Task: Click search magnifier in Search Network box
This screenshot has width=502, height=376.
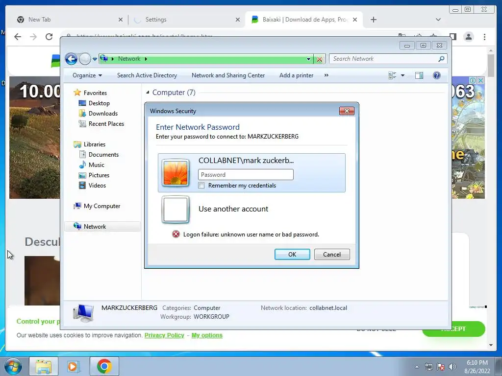Action: 441,59
